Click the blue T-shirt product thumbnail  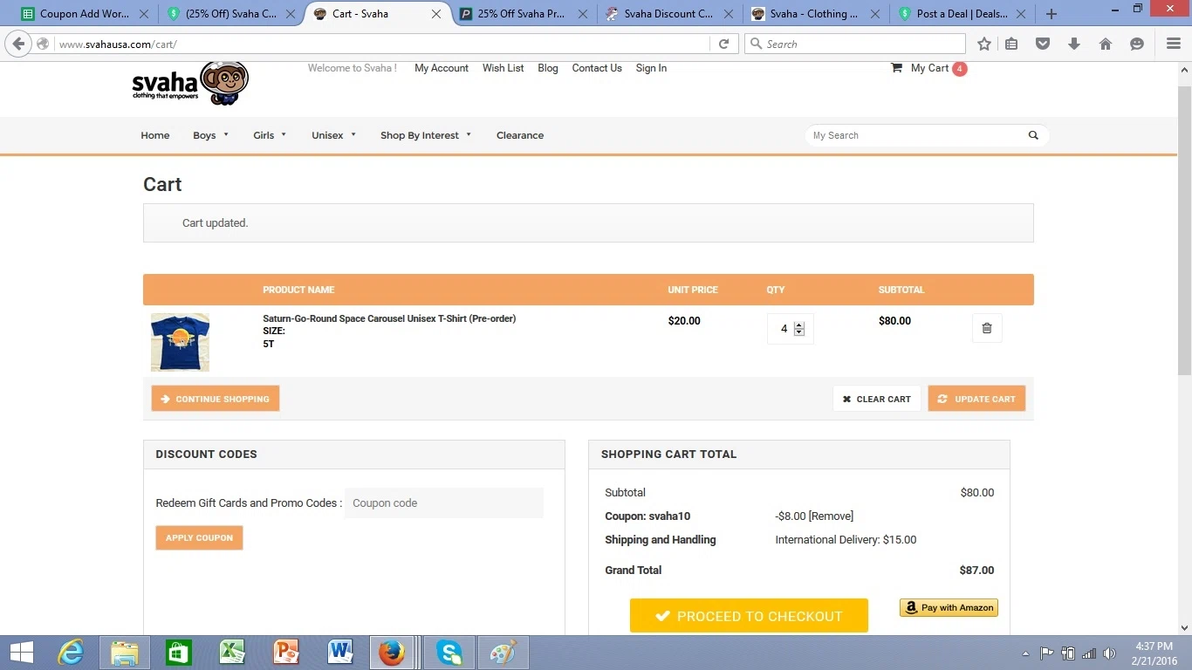(x=180, y=342)
